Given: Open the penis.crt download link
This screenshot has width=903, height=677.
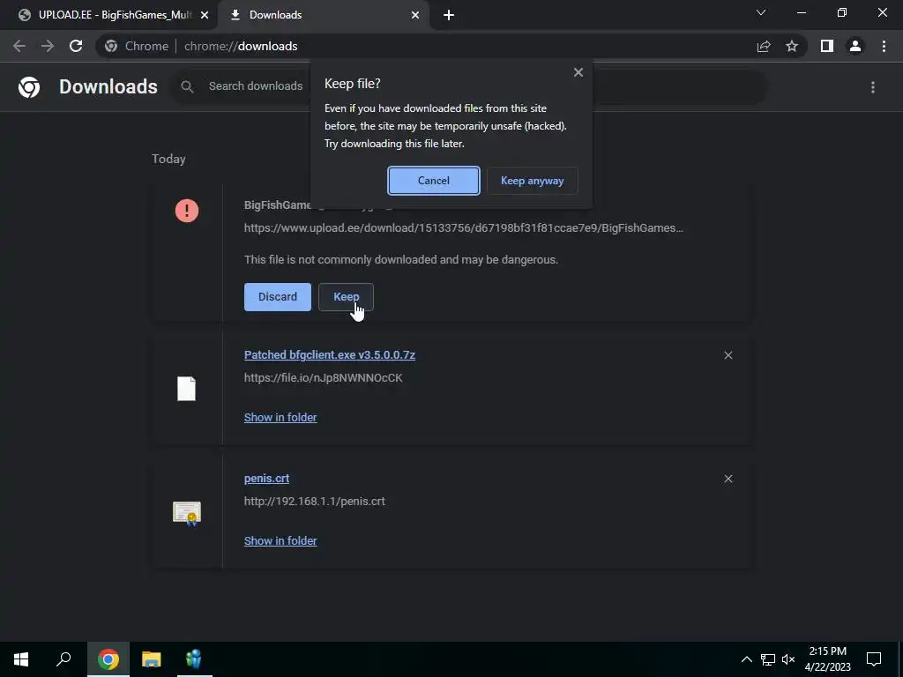Looking at the screenshot, I should (266, 479).
